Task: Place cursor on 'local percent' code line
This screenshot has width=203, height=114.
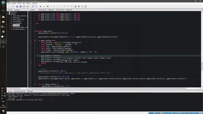Action: 61,42
